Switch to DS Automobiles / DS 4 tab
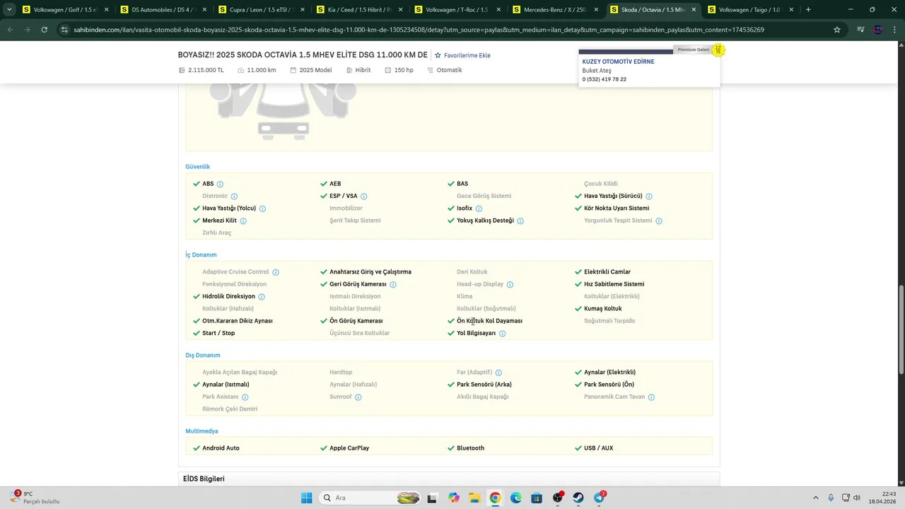 [x=161, y=10]
